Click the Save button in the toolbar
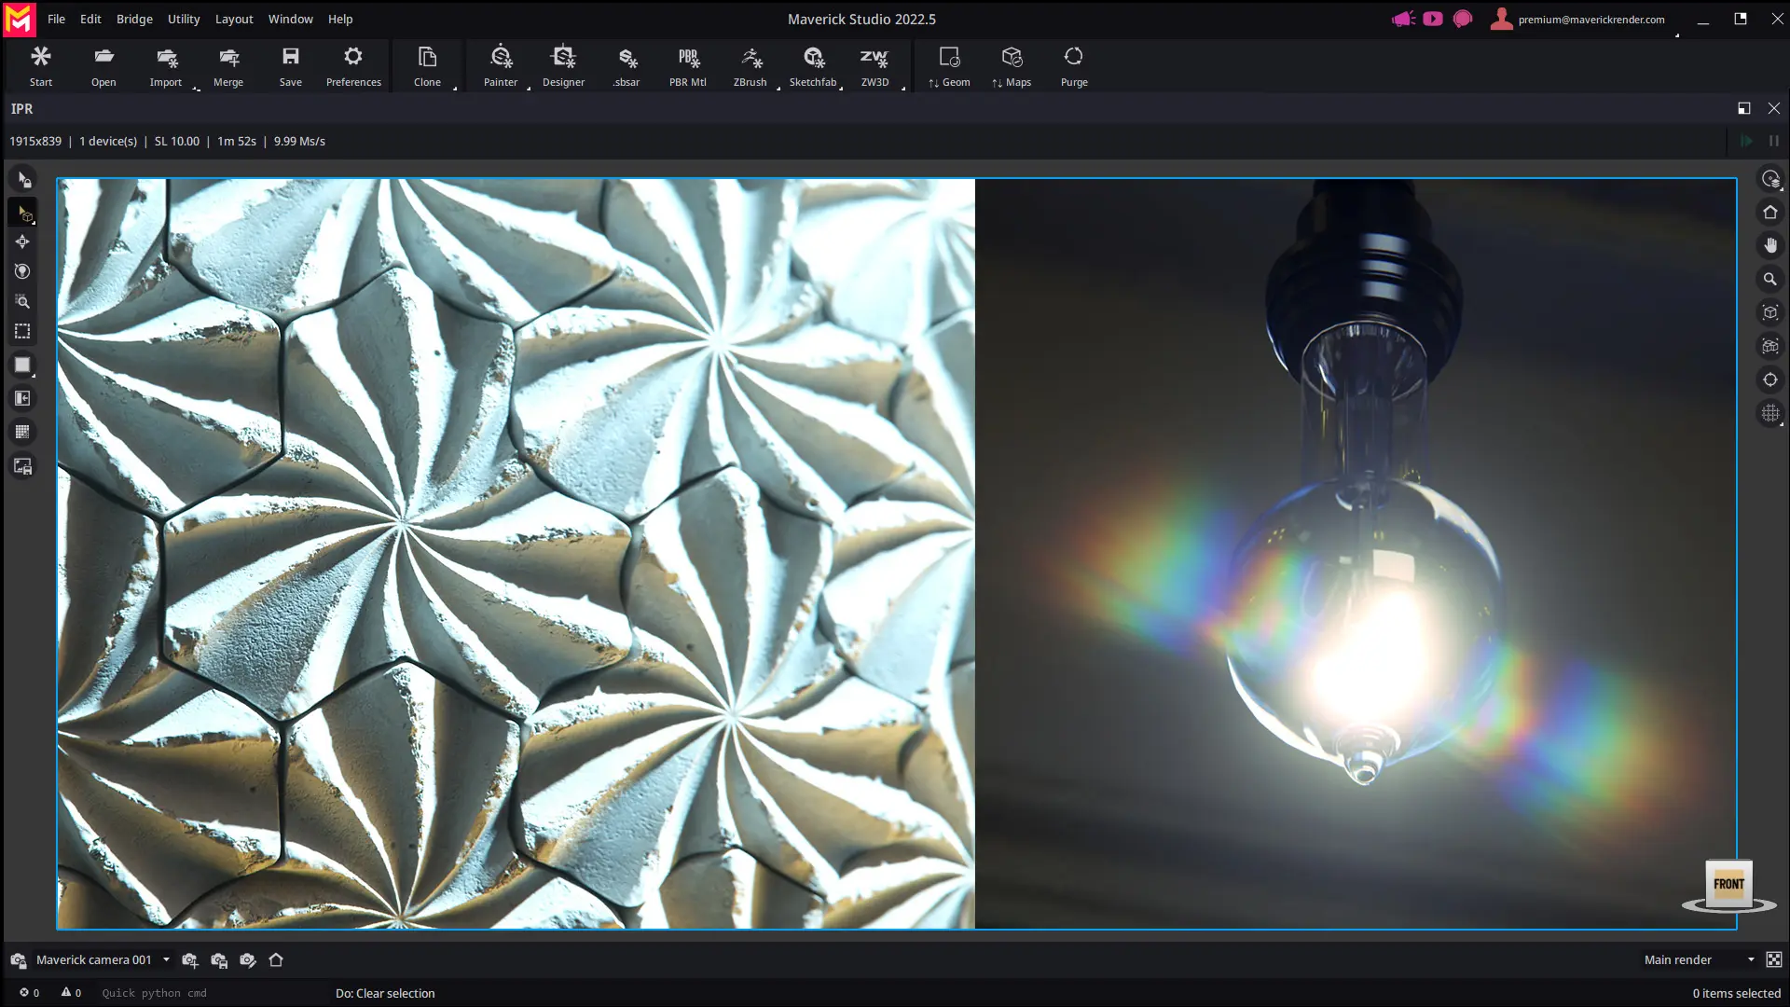This screenshot has height=1007, width=1790. coord(290,65)
